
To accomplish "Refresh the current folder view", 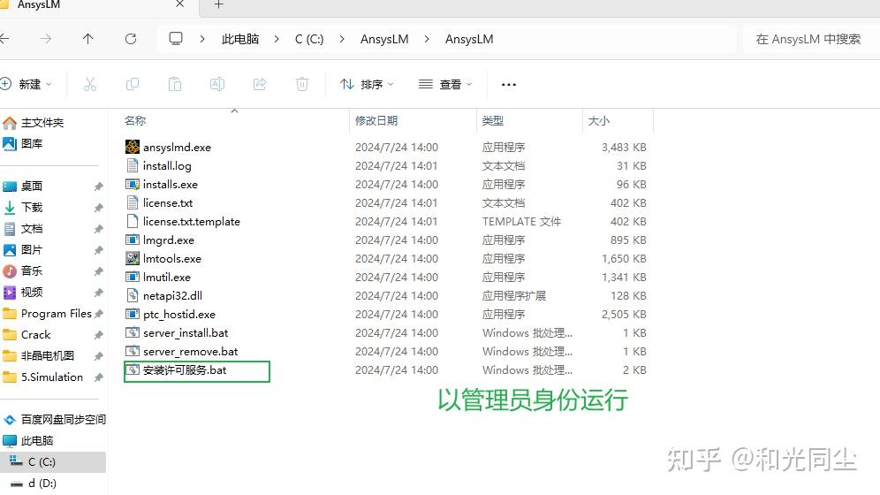I will point(131,39).
